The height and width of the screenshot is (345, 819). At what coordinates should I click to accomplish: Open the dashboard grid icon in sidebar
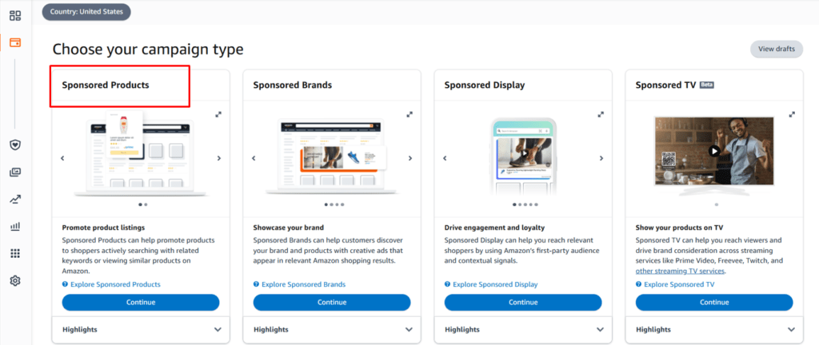pos(15,15)
